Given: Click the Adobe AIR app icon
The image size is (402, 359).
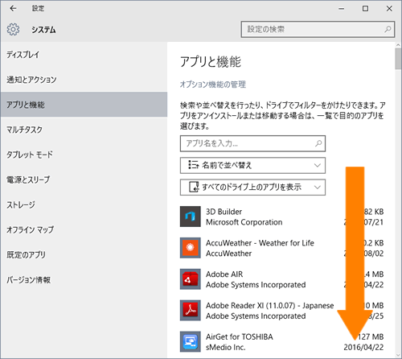Looking at the screenshot, I should pyautogui.click(x=191, y=279).
